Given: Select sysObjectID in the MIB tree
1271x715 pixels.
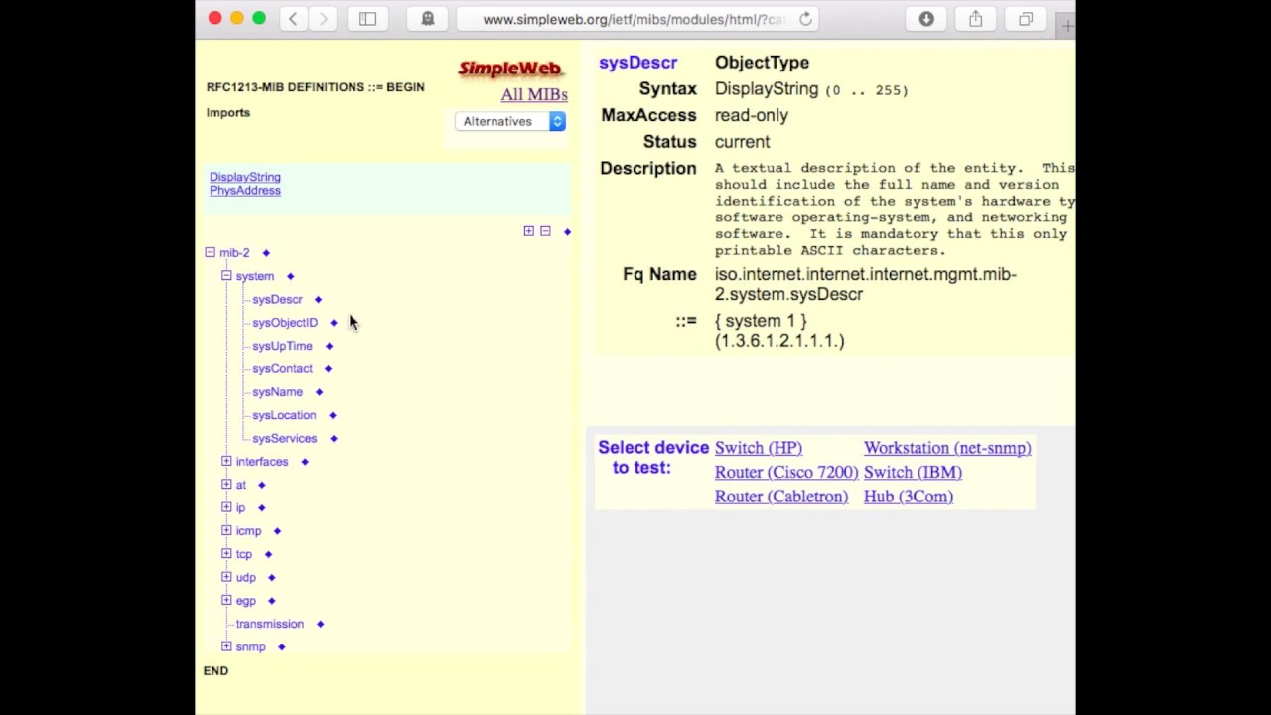Looking at the screenshot, I should [x=285, y=322].
